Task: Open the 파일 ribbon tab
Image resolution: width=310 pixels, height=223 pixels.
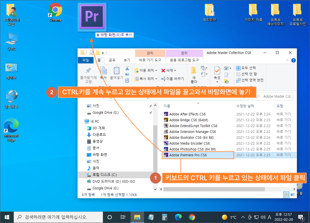Action: (x=86, y=60)
